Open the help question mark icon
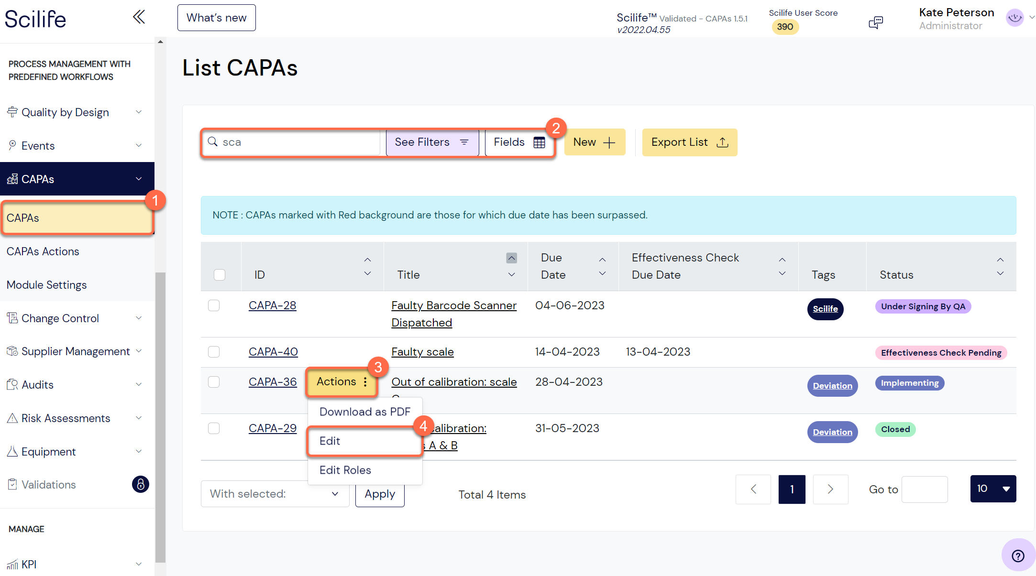Screen dimensions: 1036x576 1018,555
